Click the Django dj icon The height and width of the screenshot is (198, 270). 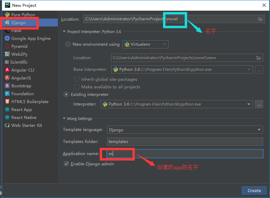point(7,22)
